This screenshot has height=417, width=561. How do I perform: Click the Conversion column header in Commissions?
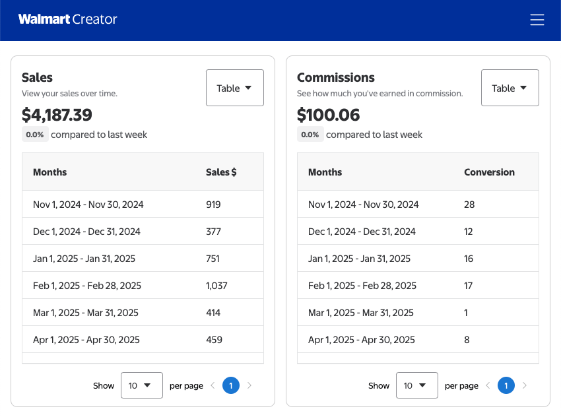click(489, 172)
